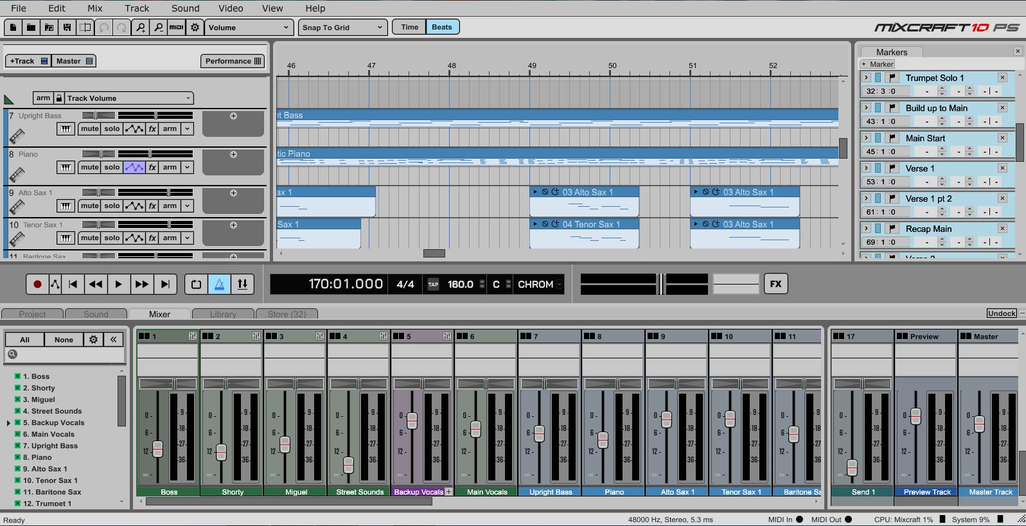Toggle automation on the Piano track
1026x526 pixels.
pyautogui.click(x=134, y=167)
